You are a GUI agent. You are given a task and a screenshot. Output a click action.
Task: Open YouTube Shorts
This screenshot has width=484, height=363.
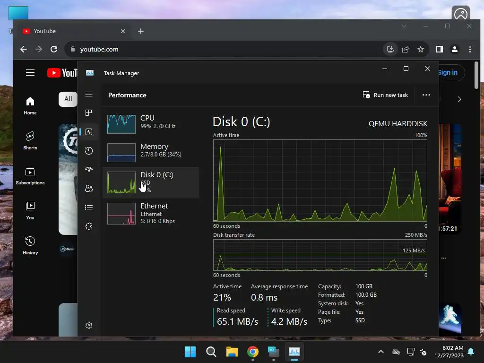point(30,141)
